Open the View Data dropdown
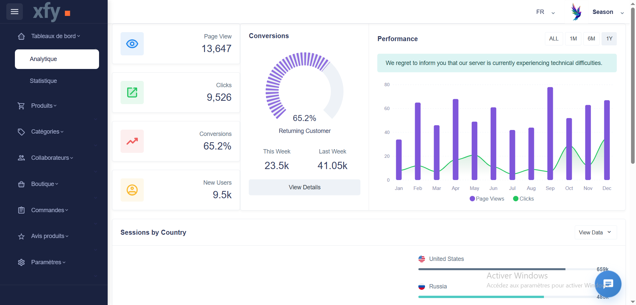 pos(596,232)
